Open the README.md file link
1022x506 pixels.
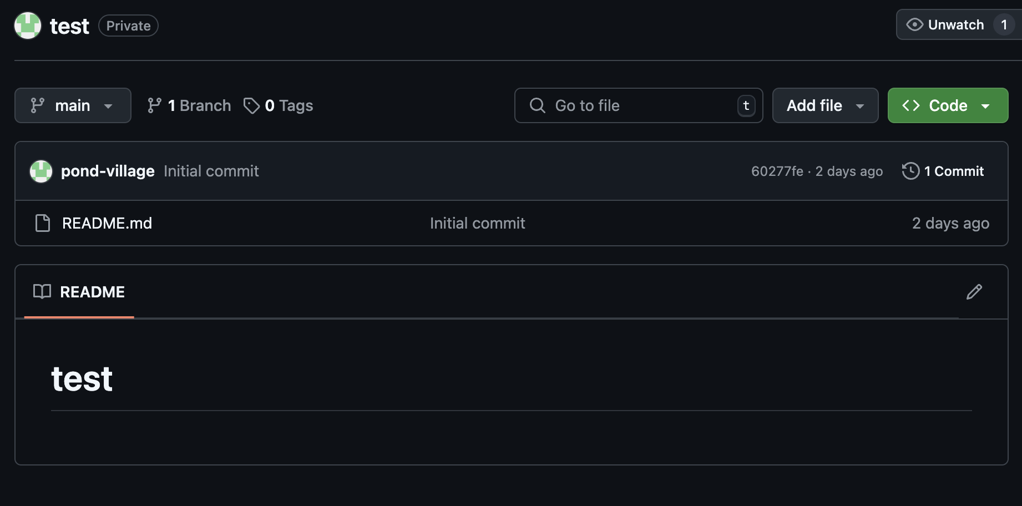[107, 223]
